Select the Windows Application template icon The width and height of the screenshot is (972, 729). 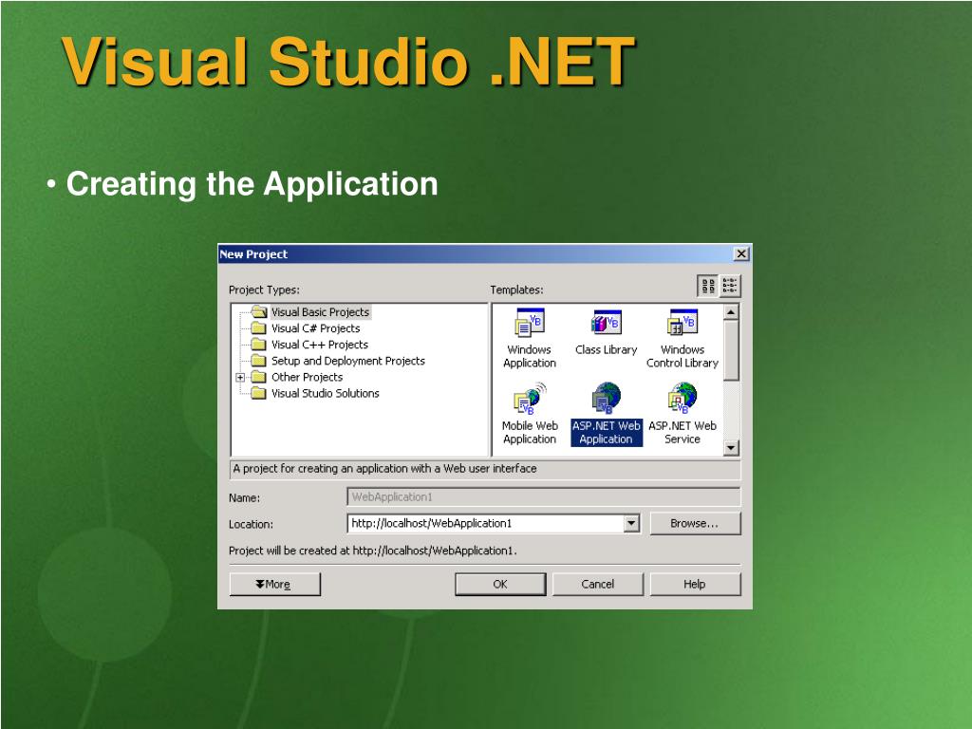pyautogui.click(x=530, y=323)
